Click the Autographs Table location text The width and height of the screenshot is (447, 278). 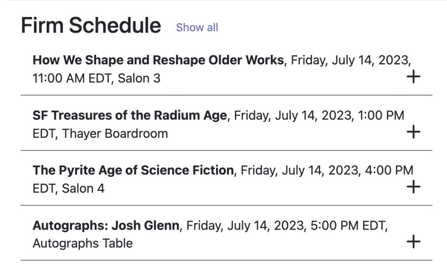(x=83, y=243)
